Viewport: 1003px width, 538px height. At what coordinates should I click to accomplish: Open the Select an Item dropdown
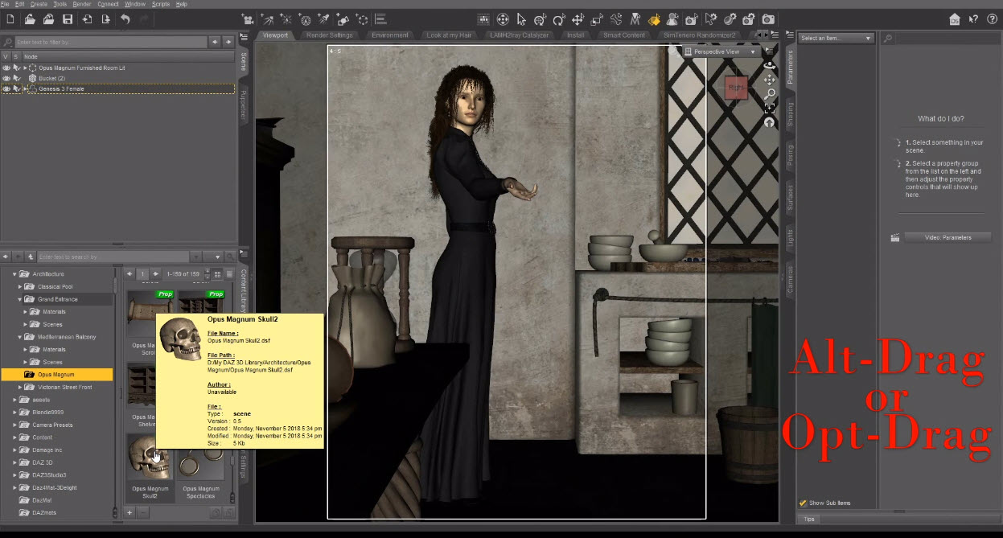click(836, 38)
